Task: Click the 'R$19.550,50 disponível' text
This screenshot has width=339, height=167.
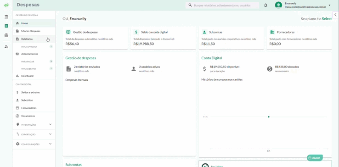Action: pyautogui.click(x=225, y=67)
